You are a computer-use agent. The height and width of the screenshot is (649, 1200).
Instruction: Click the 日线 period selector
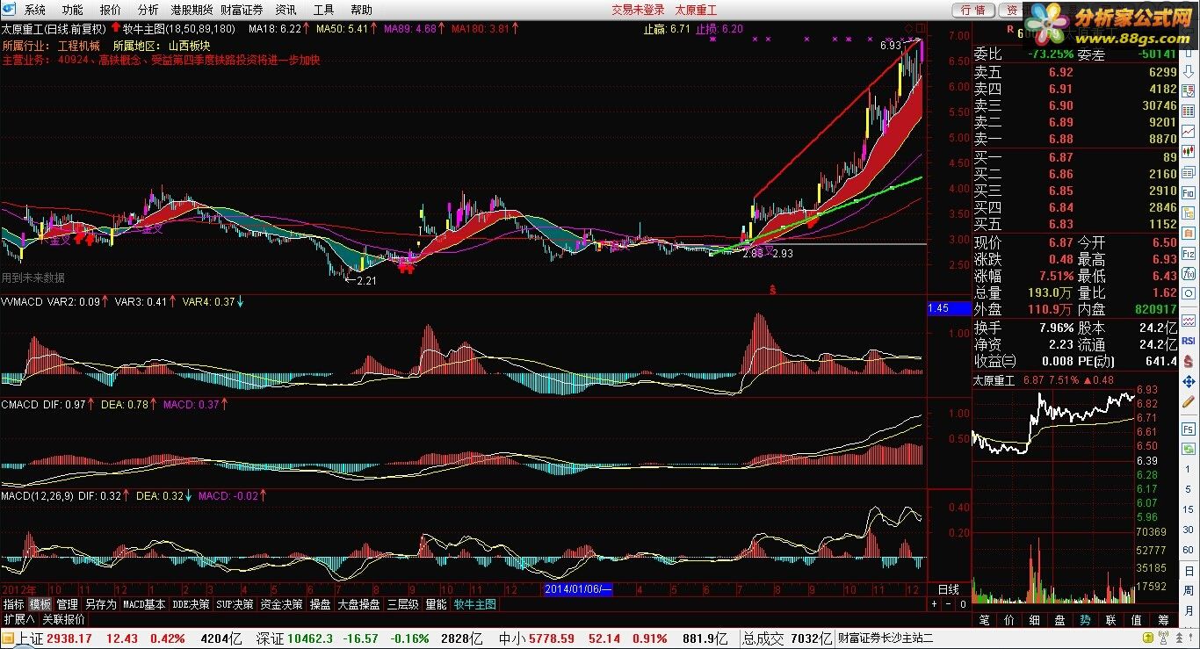949,589
